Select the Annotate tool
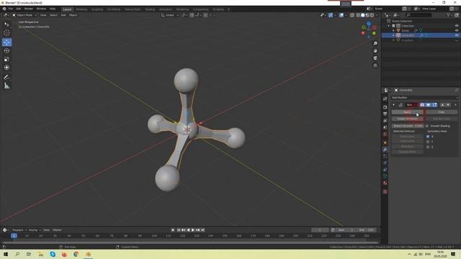Screen dimensions: 461x259 tap(6, 77)
